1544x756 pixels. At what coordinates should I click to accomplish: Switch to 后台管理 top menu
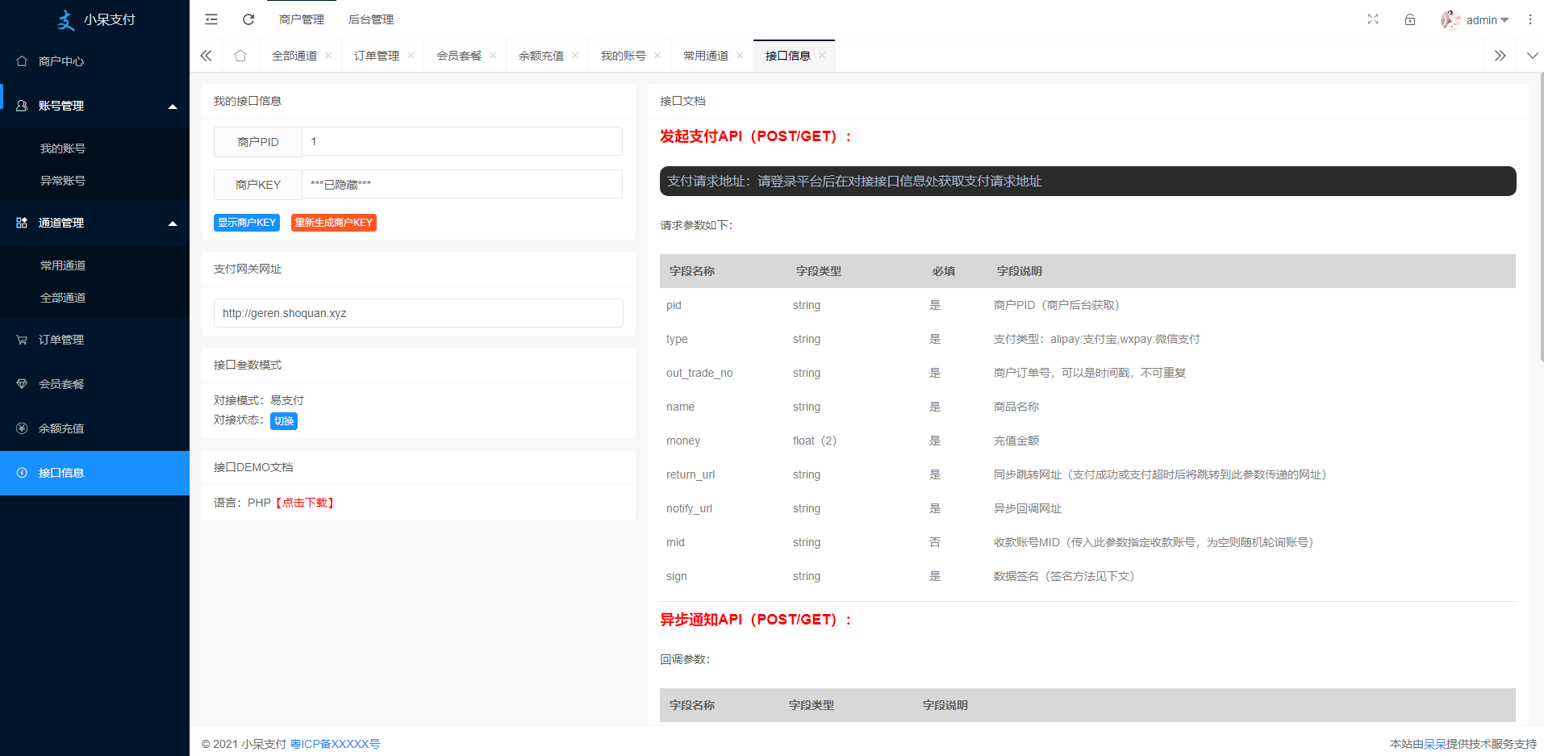click(x=371, y=19)
